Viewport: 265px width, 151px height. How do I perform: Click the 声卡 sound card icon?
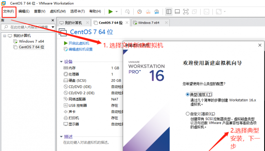[66, 111]
